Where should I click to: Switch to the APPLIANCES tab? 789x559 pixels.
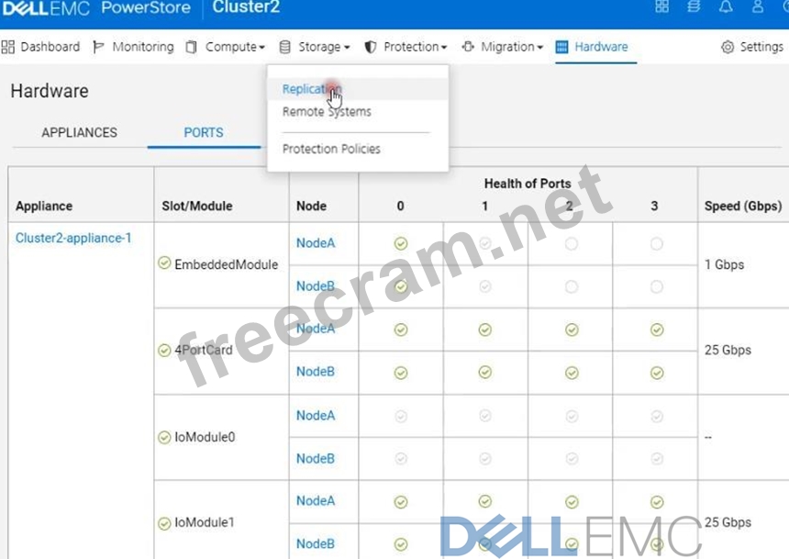80,132
